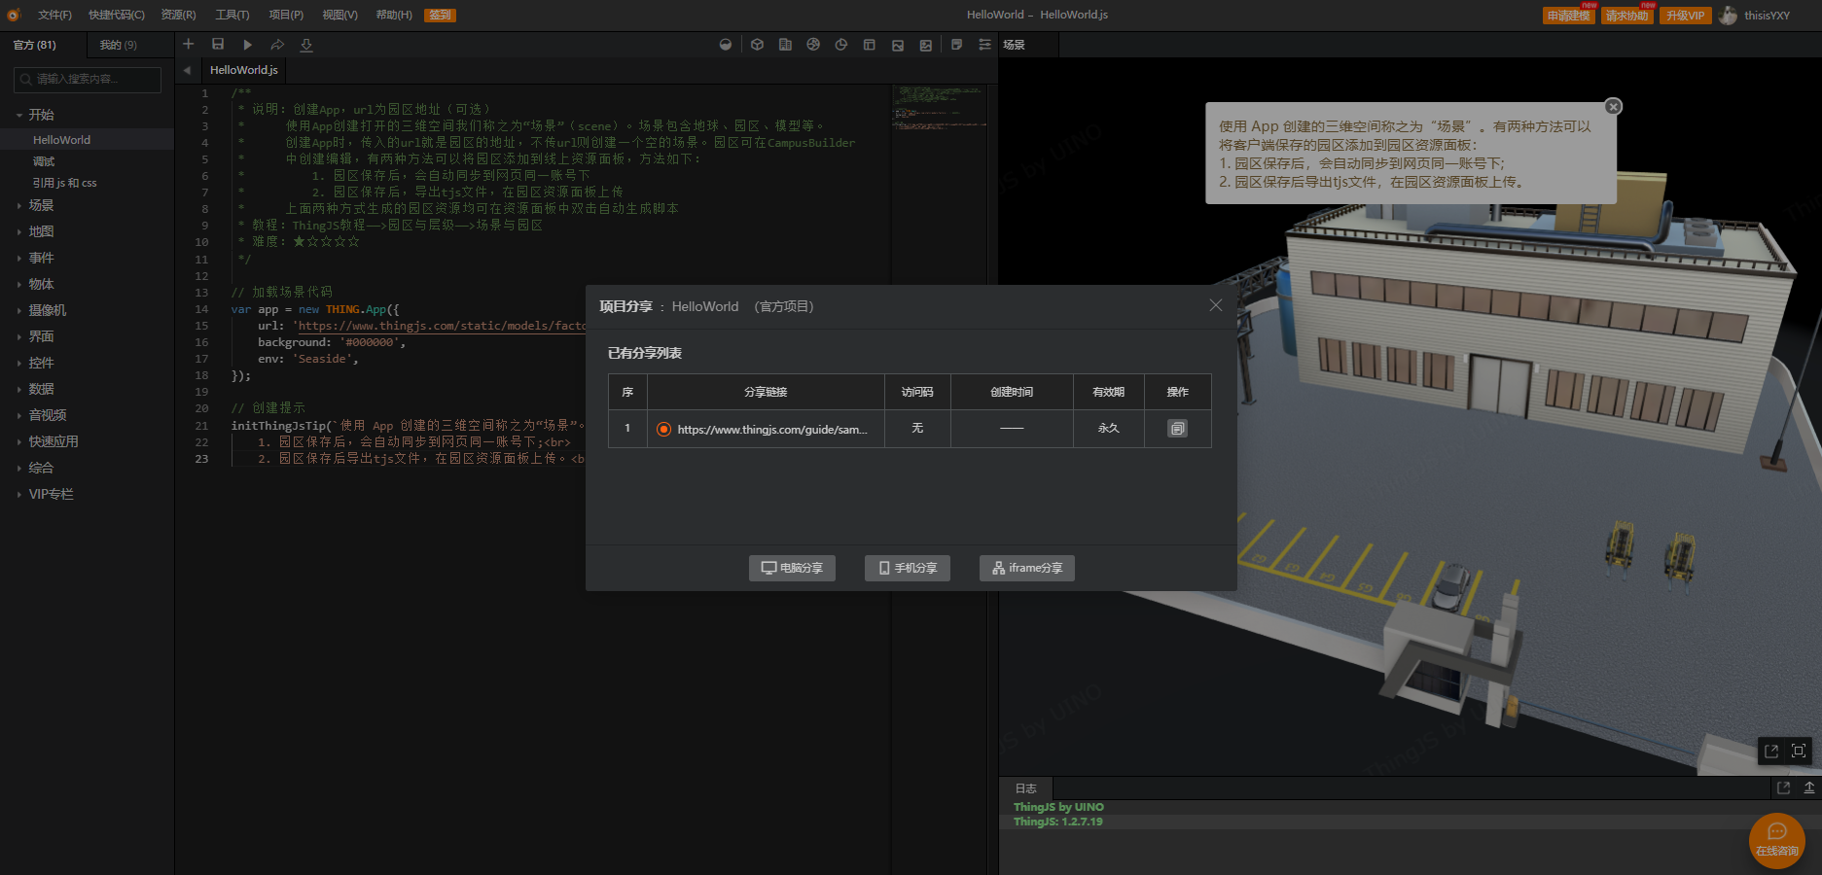Expand the VIP专栏 category
Screen dimensions: 1822x875
[x=18, y=494]
